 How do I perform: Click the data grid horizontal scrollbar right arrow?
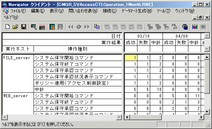click(201, 117)
